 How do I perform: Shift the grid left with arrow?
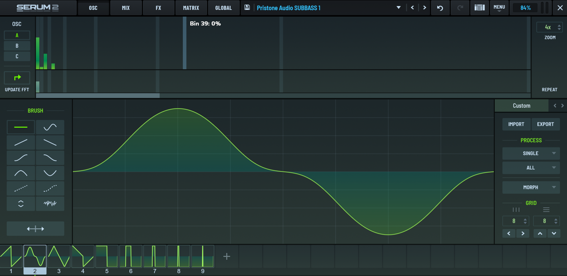pyautogui.click(x=509, y=234)
